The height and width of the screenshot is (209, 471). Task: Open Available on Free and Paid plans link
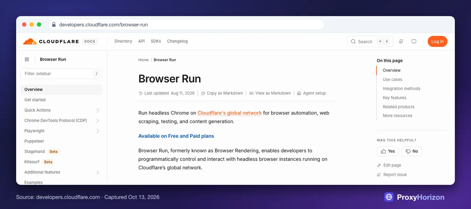(x=176, y=136)
